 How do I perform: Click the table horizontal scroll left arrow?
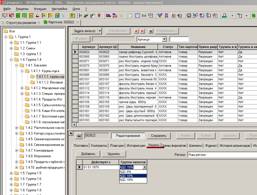(x=74, y=125)
